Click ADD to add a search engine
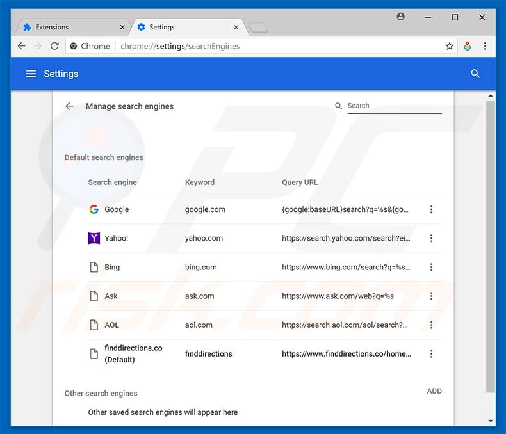 click(x=434, y=391)
